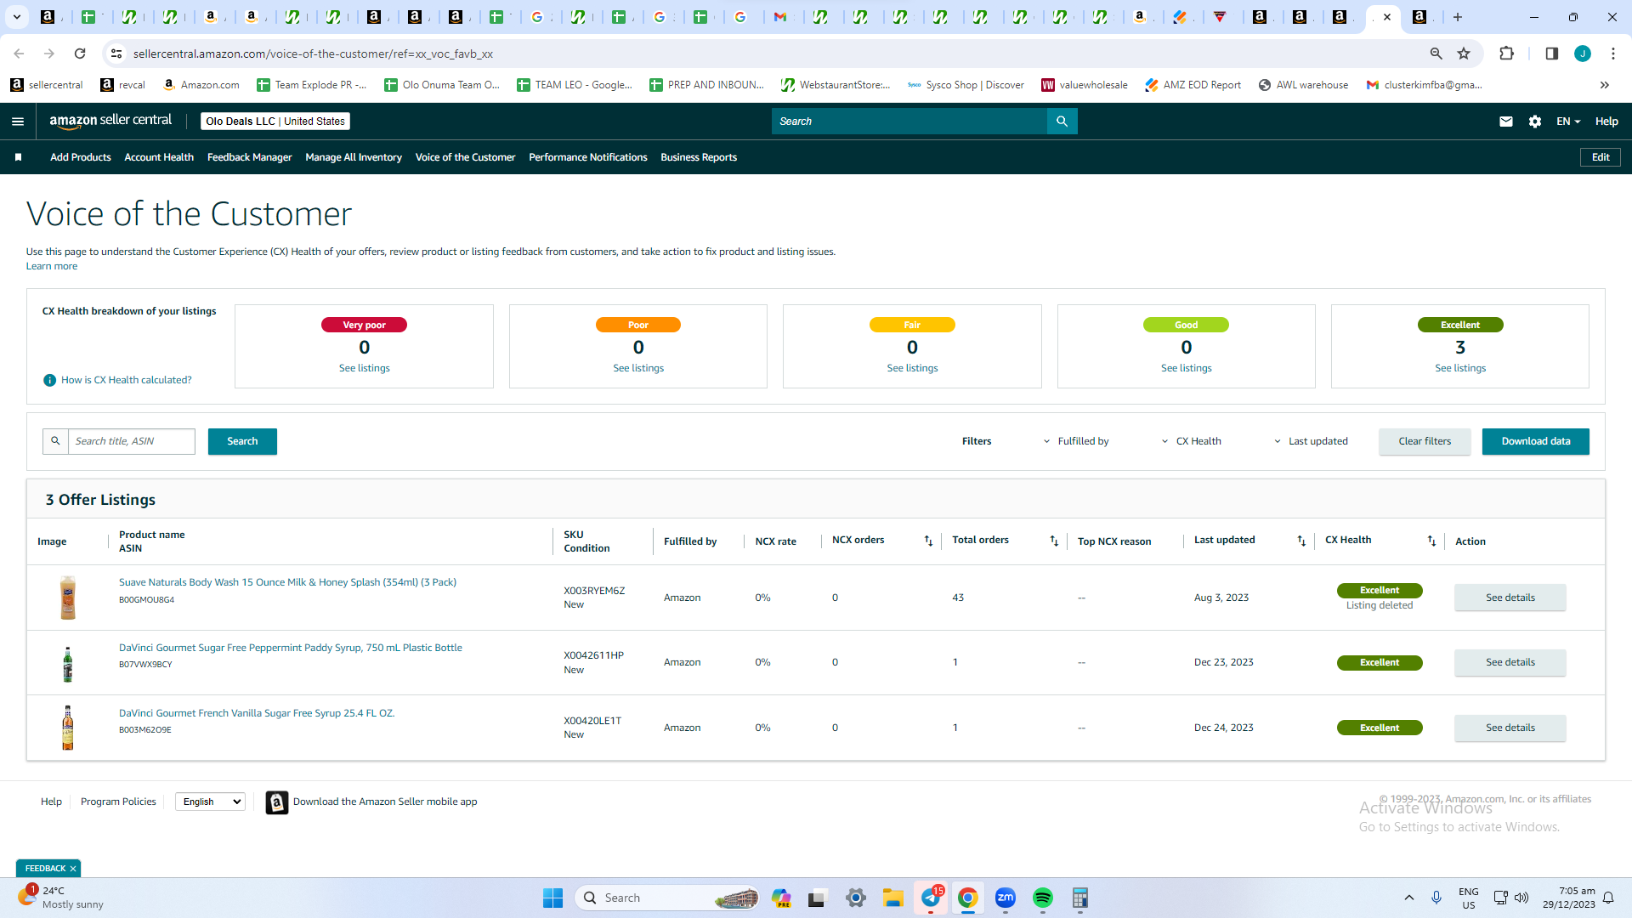Open the Chrome three-dot menu

coord(1613,54)
